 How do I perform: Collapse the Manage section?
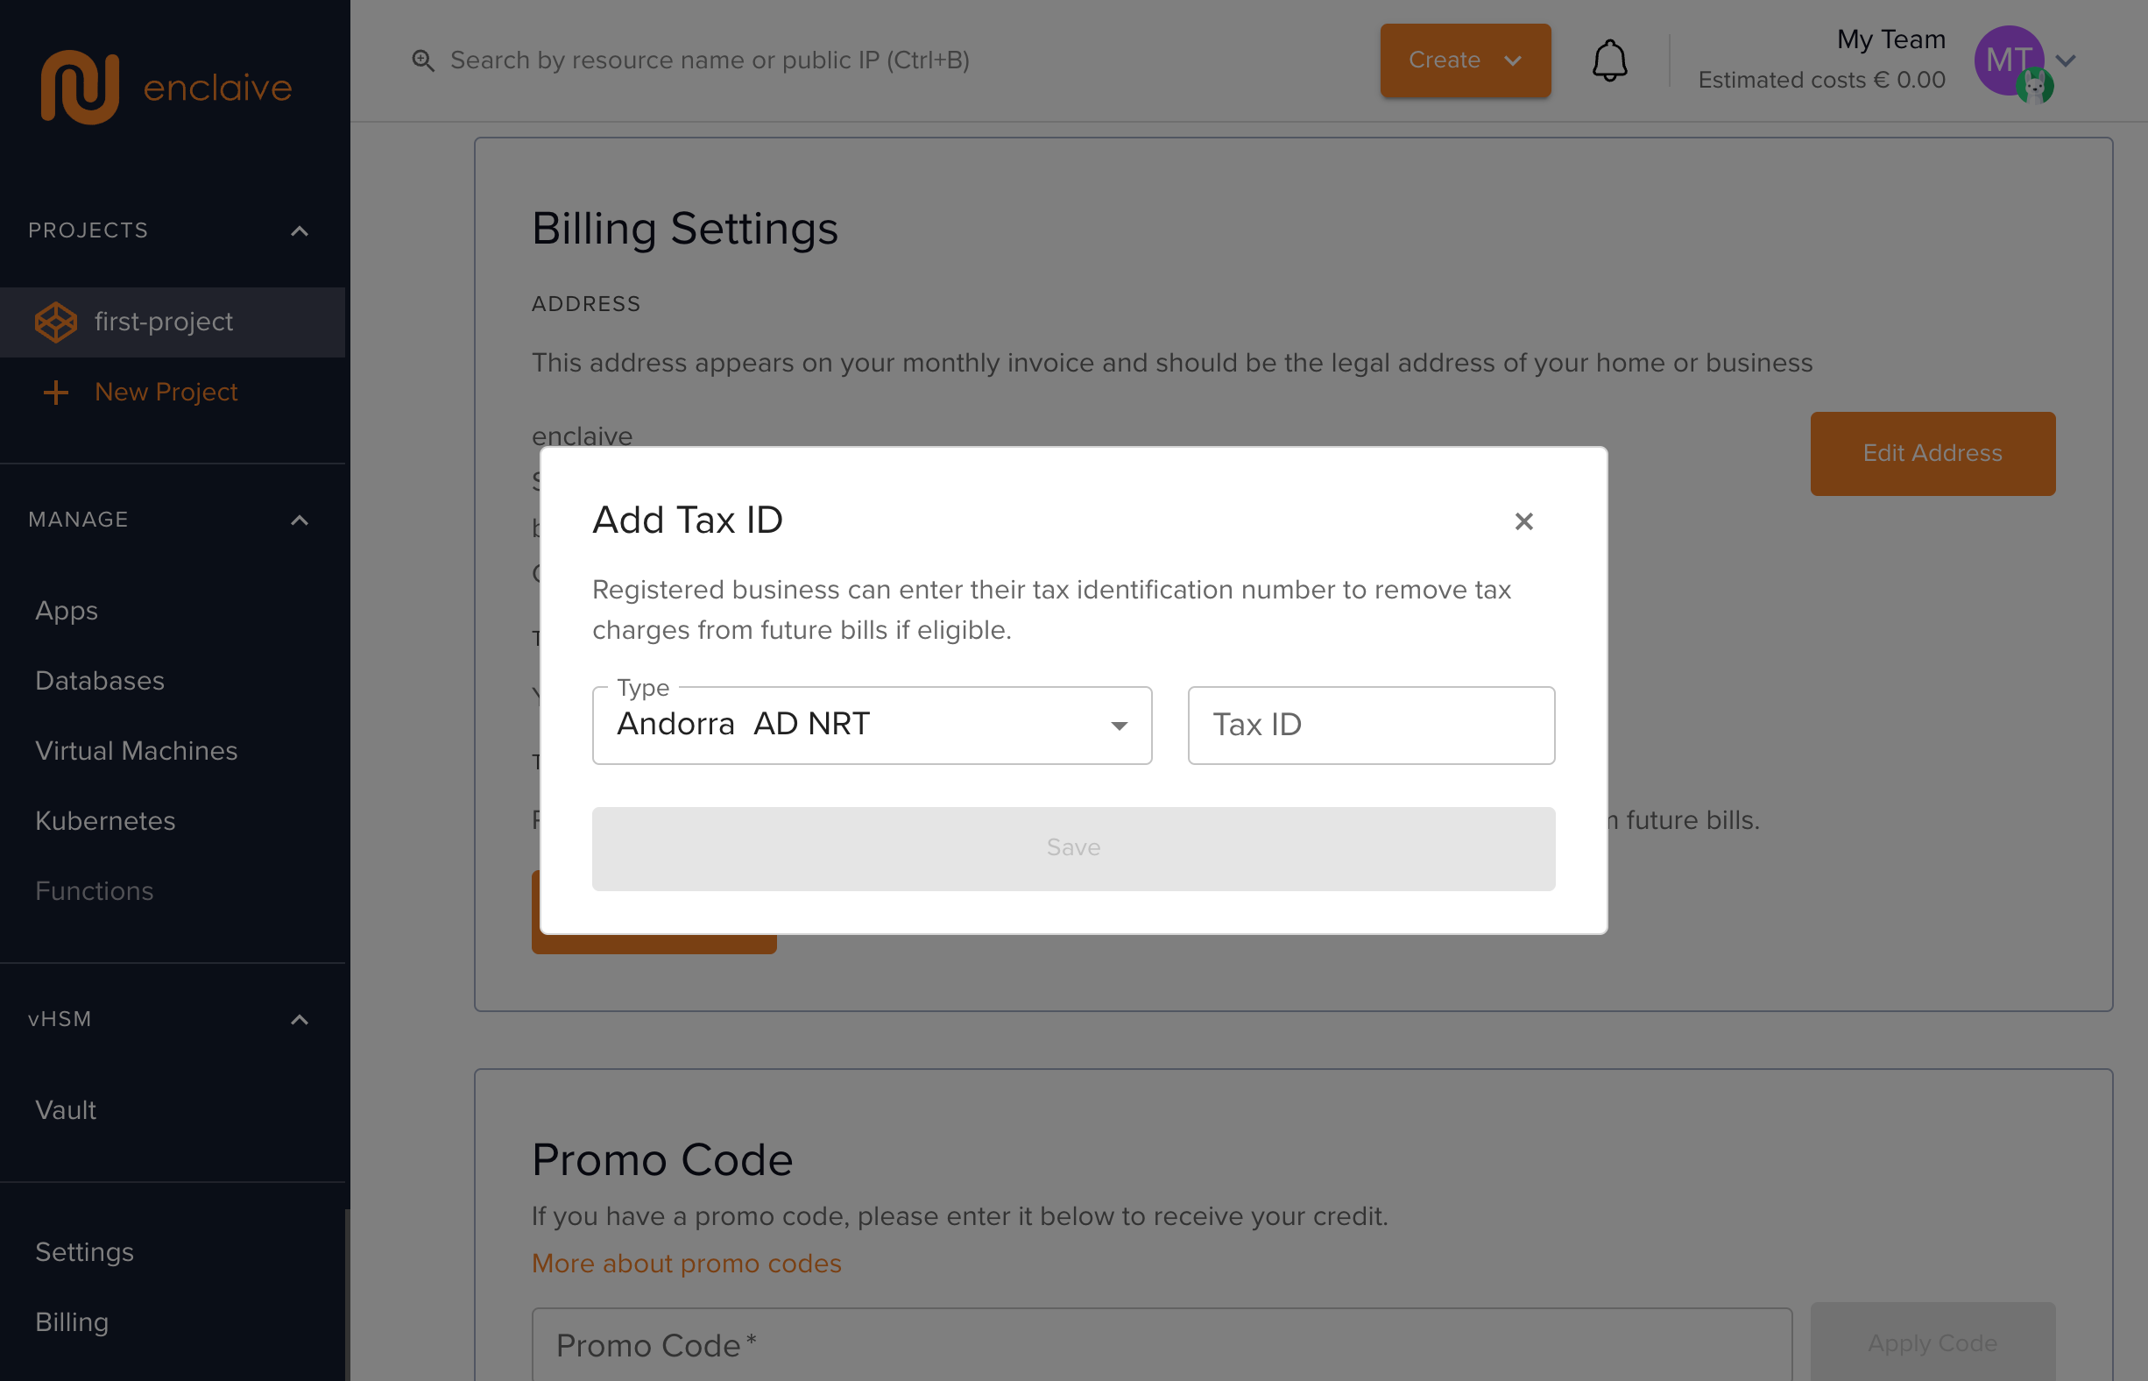[300, 521]
